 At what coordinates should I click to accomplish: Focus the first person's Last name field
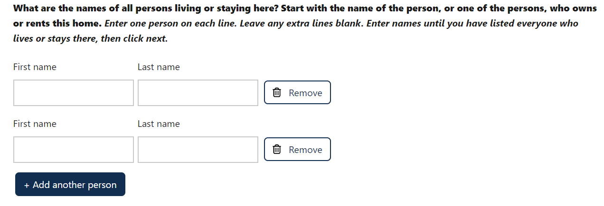pos(198,93)
